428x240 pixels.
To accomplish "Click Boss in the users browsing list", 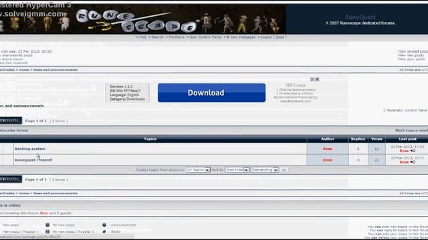I will point(44,213).
